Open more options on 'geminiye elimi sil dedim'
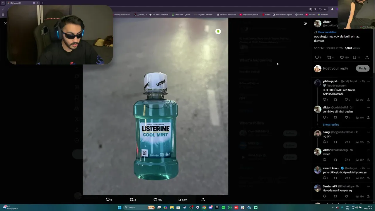The image size is (375, 211). tap(368, 108)
